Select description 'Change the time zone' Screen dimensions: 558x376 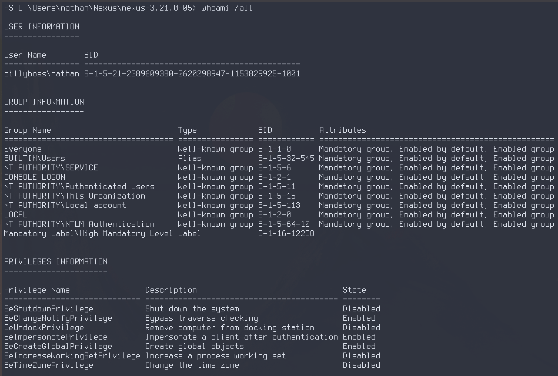click(x=192, y=365)
